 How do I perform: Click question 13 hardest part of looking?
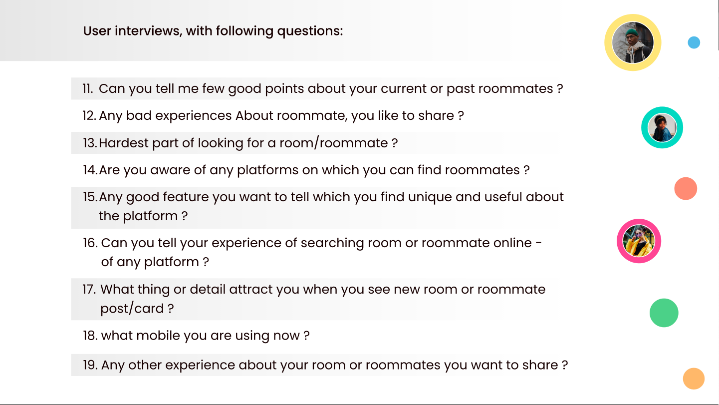(x=240, y=143)
